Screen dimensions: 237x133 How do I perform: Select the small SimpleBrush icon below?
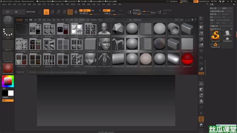[216, 45]
